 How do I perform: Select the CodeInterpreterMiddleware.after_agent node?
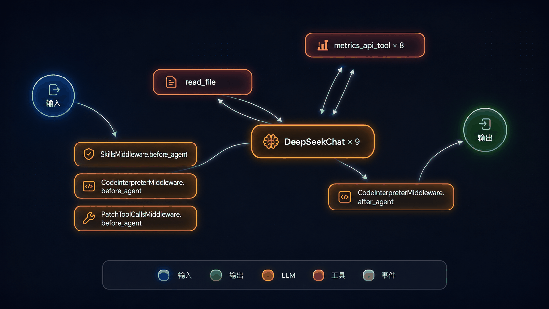tap(391, 197)
